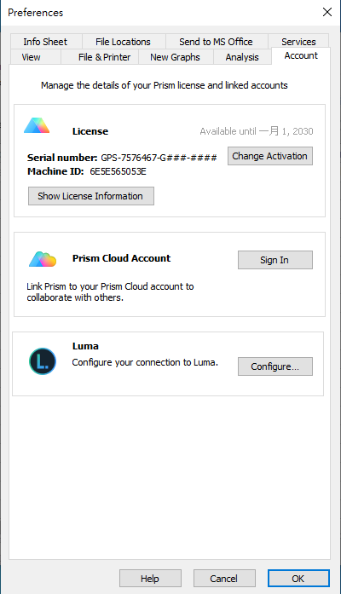Switch to the Info Sheet tab
341x594 pixels.
[x=45, y=41]
